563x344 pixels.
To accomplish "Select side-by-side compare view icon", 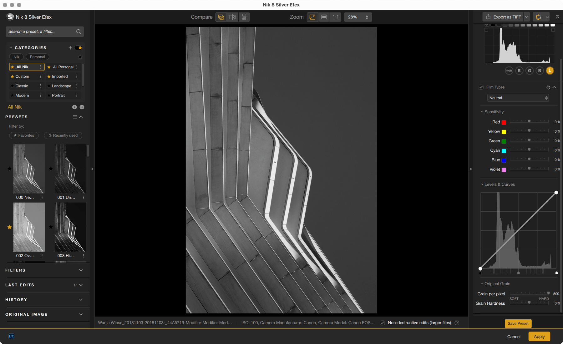I will [244, 17].
